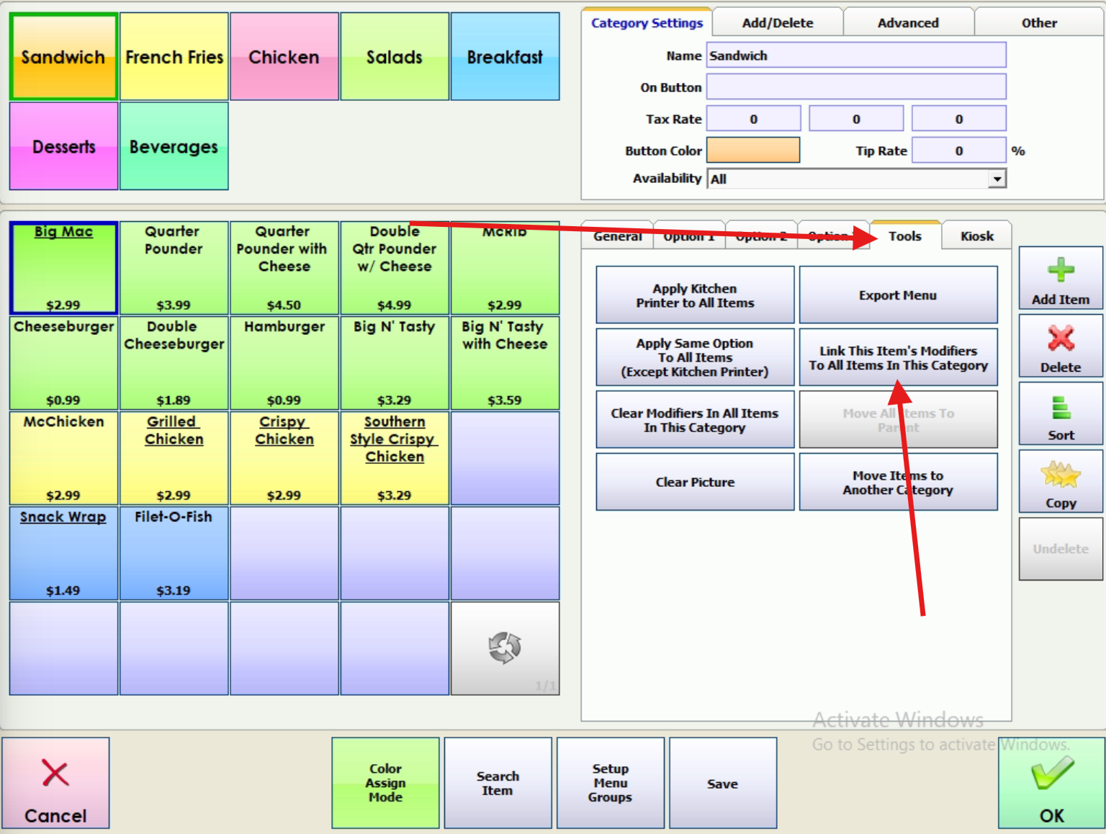Click the On Button input field
Viewport: 1106px width, 834px height.
[856, 87]
